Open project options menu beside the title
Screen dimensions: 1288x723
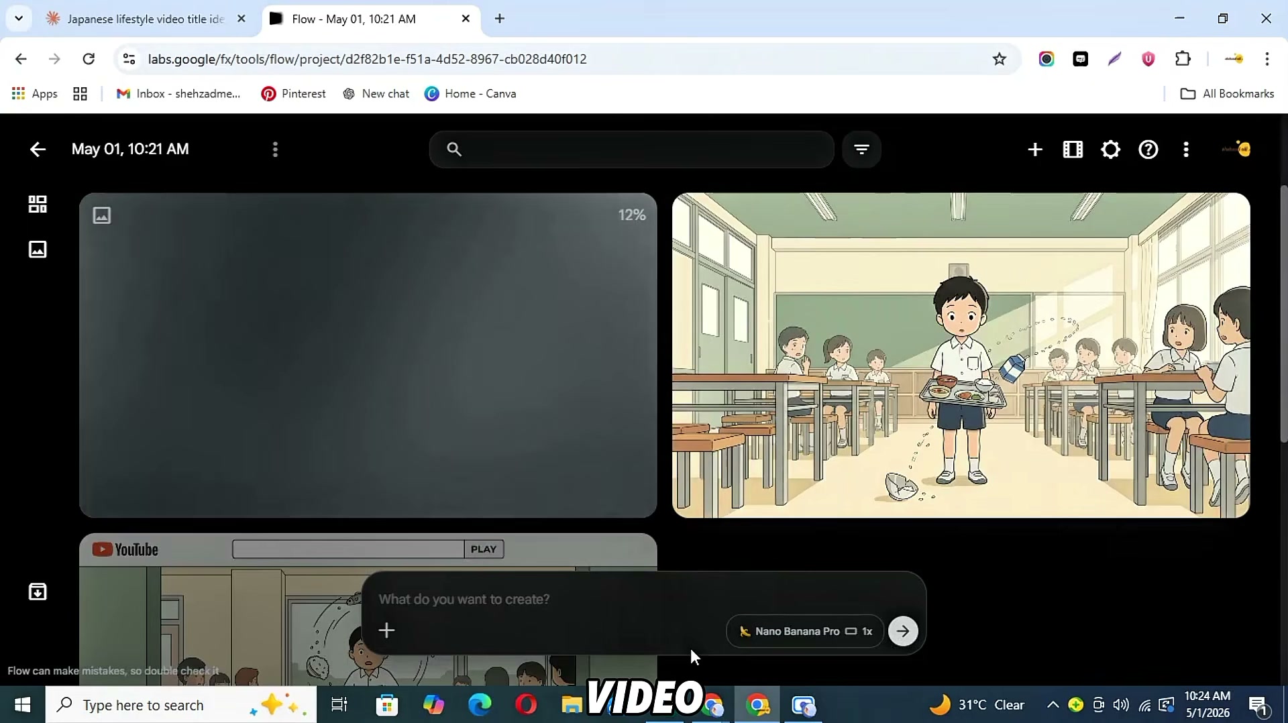[x=275, y=149]
